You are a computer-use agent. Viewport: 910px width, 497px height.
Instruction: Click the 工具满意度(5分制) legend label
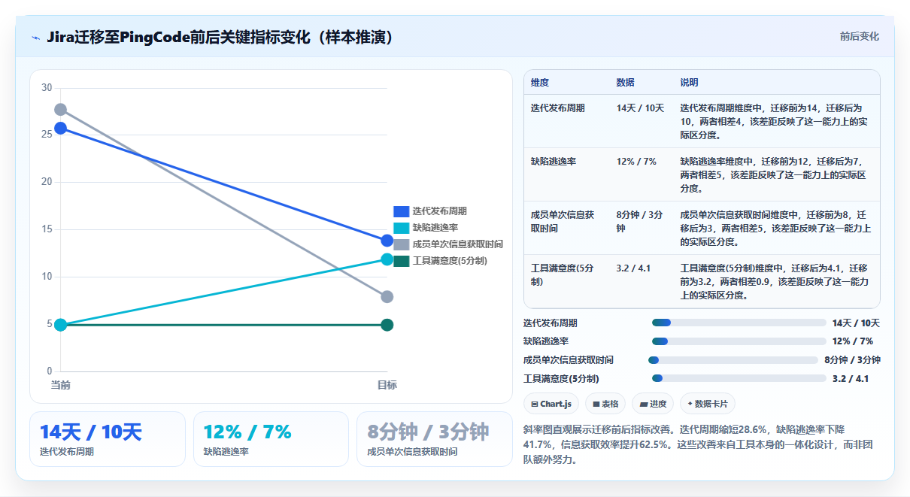pos(450,261)
